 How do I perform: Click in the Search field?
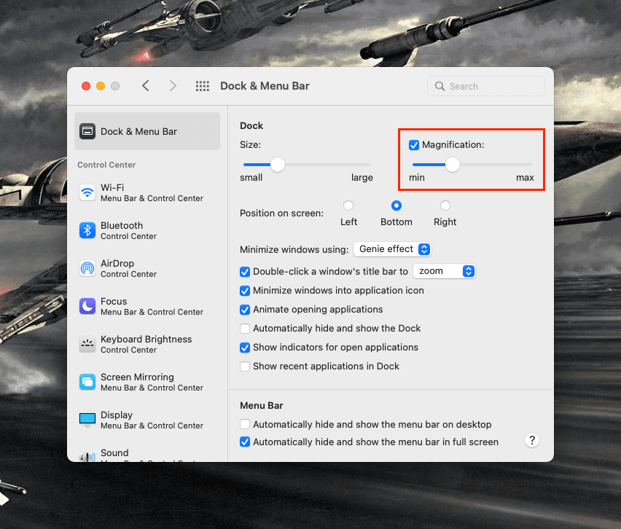(x=486, y=86)
